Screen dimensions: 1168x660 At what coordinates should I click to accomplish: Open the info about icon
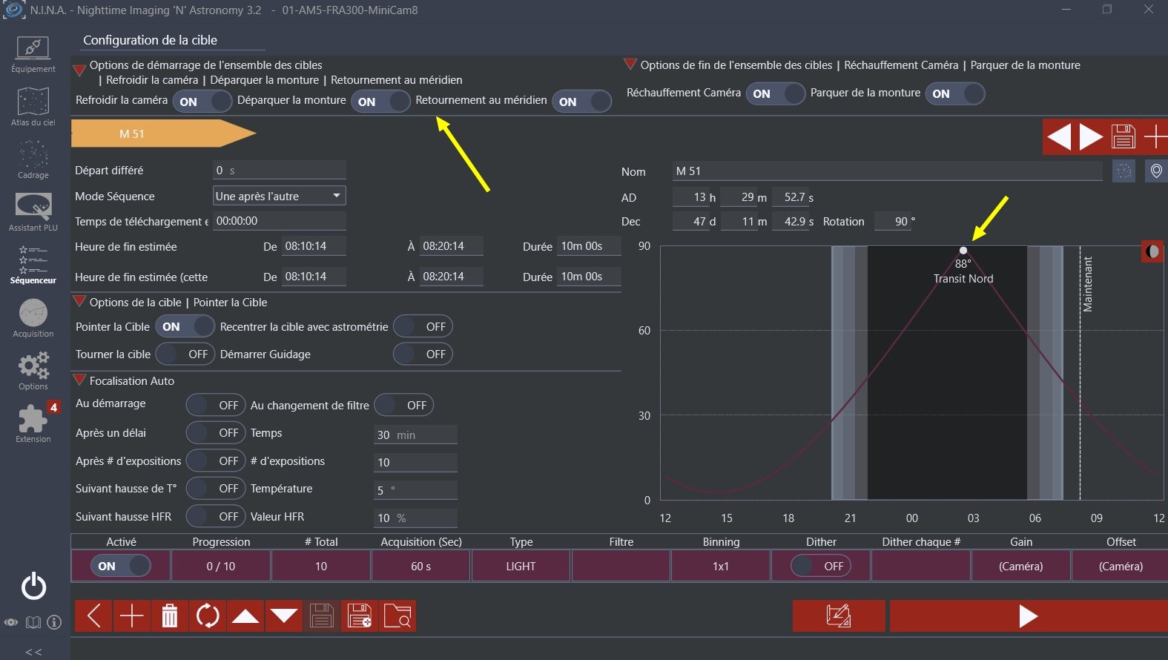click(54, 622)
